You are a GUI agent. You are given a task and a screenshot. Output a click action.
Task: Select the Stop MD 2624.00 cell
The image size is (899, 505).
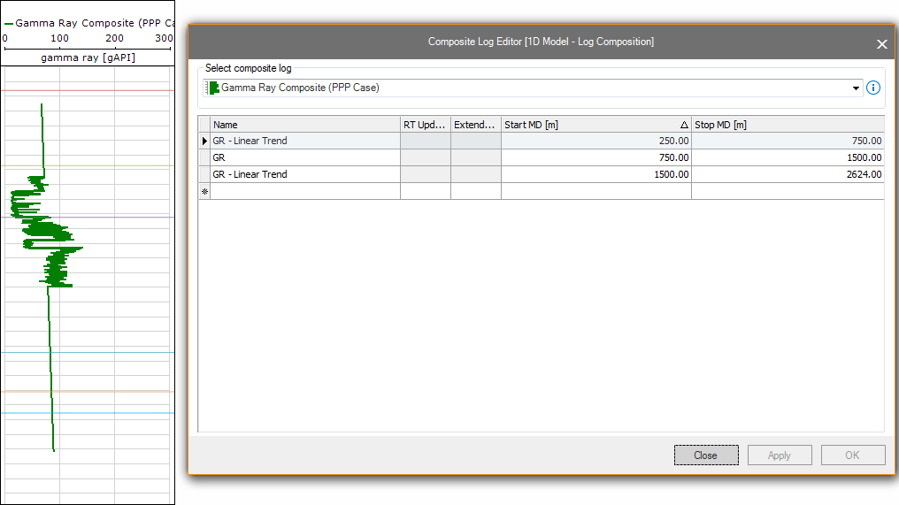coord(787,174)
